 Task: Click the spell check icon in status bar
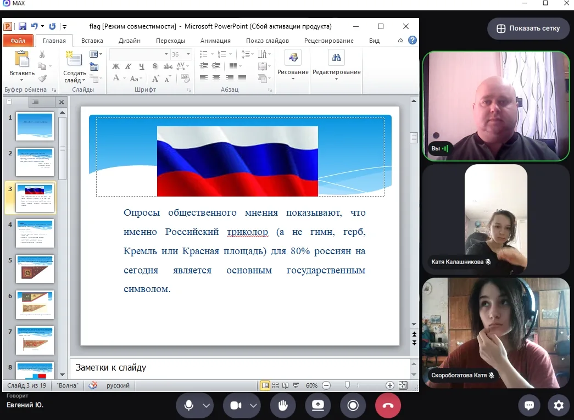pos(93,385)
